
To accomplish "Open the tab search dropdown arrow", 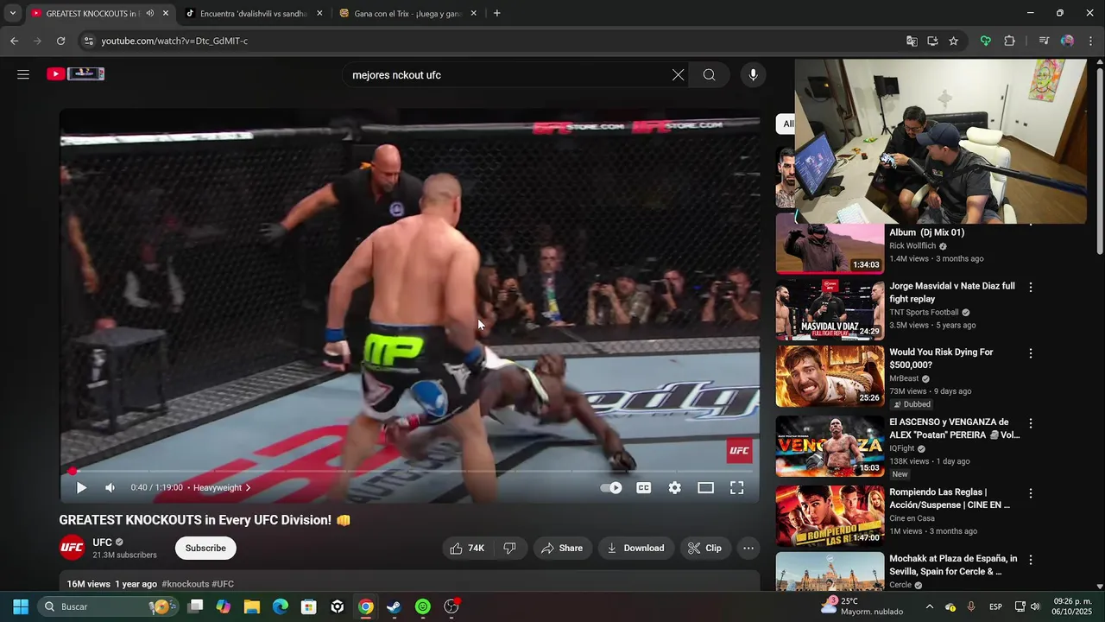I will point(12,13).
